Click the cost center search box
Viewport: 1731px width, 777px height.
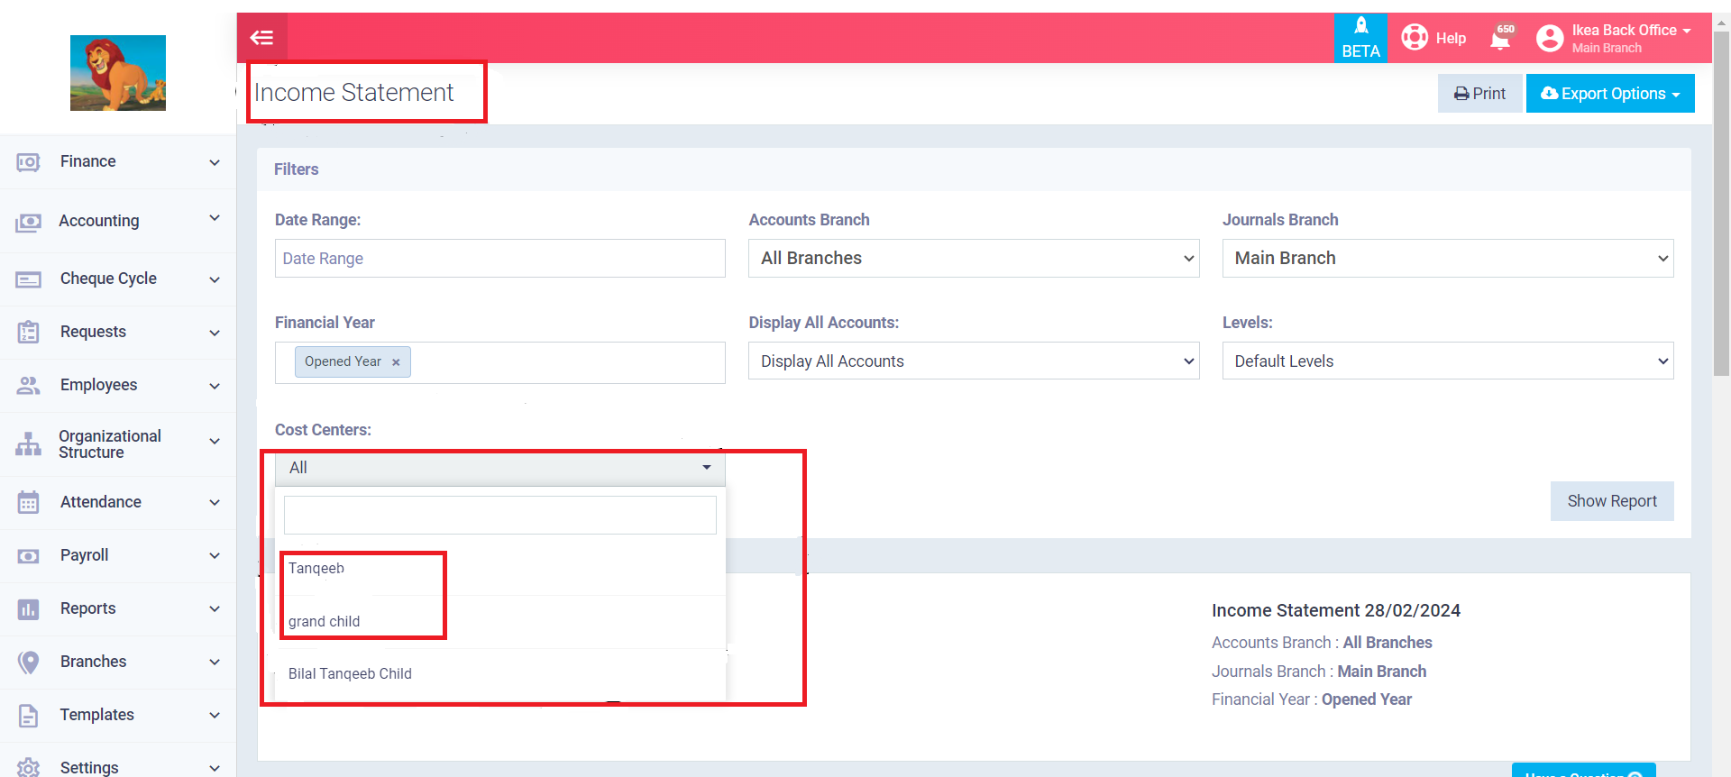[x=499, y=515]
